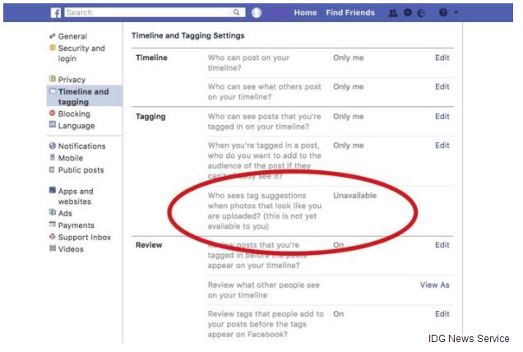Click the Blocking red circle icon

pos(52,113)
